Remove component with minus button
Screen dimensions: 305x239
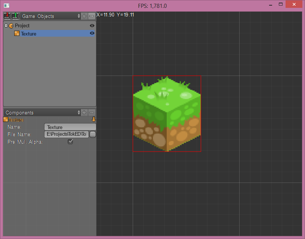[92, 113]
